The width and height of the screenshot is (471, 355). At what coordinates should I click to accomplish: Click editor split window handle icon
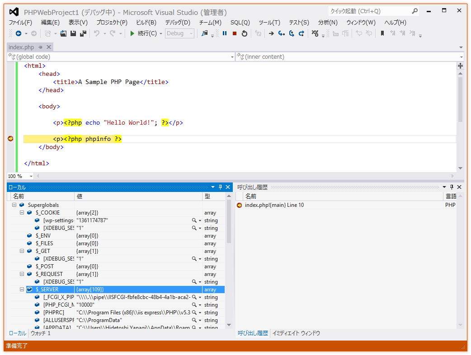point(460,66)
